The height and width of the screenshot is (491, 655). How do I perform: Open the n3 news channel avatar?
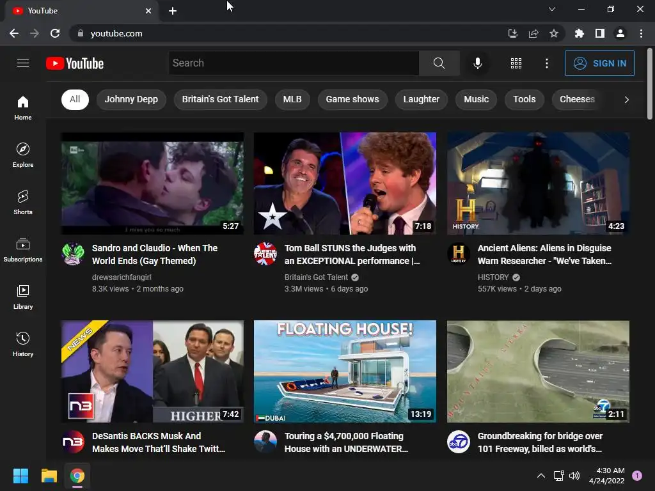tap(73, 441)
